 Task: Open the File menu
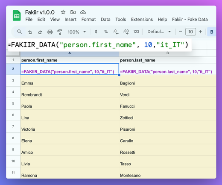(29, 19)
